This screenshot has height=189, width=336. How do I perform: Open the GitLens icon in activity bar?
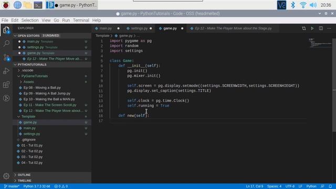(6, 98)
